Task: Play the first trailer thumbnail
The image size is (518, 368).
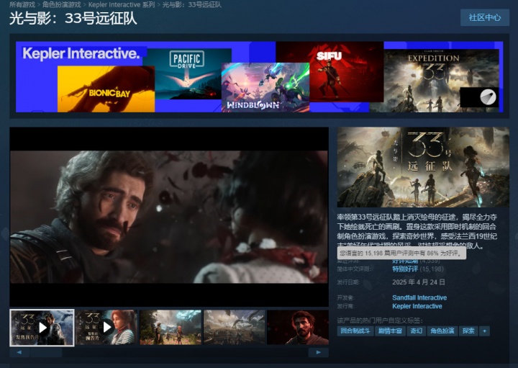Action: click(x=42, y=328)
